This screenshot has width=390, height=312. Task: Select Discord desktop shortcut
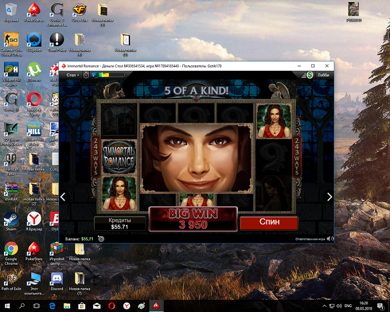[x=57, y=281]
